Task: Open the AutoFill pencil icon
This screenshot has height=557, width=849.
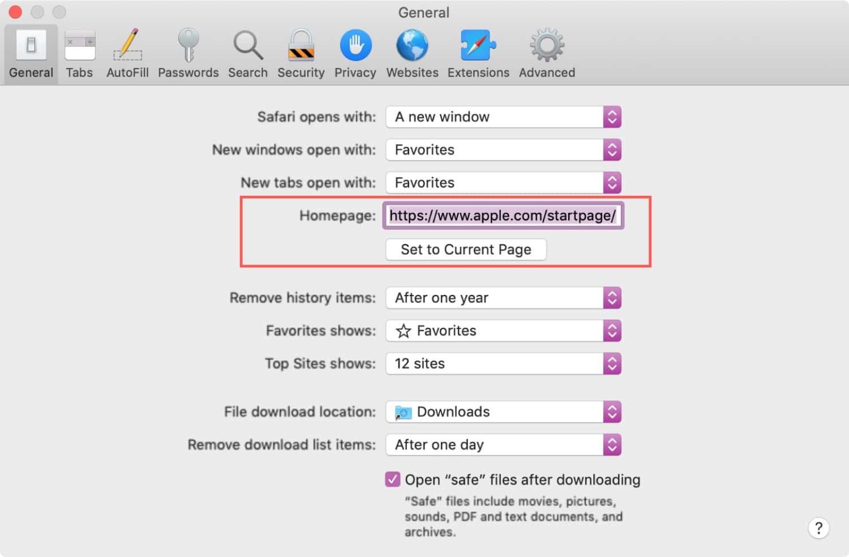Action: tap(128, 45)
